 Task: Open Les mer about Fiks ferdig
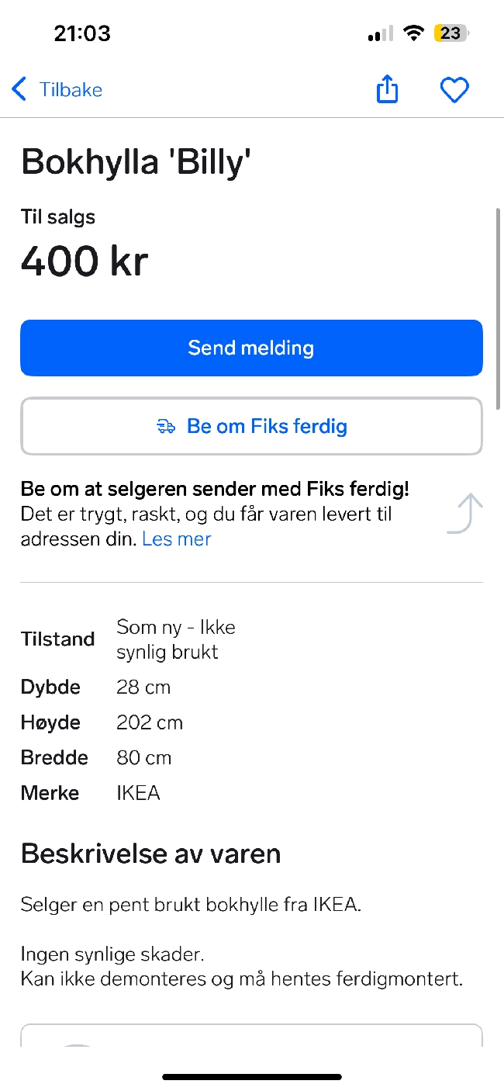tap(176, 539)
